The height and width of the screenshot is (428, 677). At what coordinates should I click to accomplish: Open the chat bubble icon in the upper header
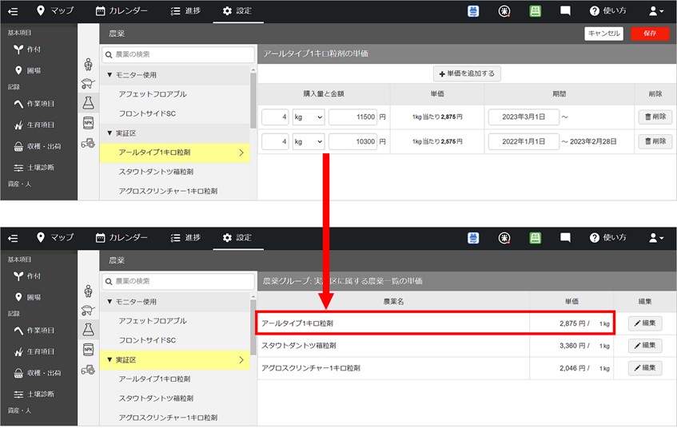click(565, 11)
